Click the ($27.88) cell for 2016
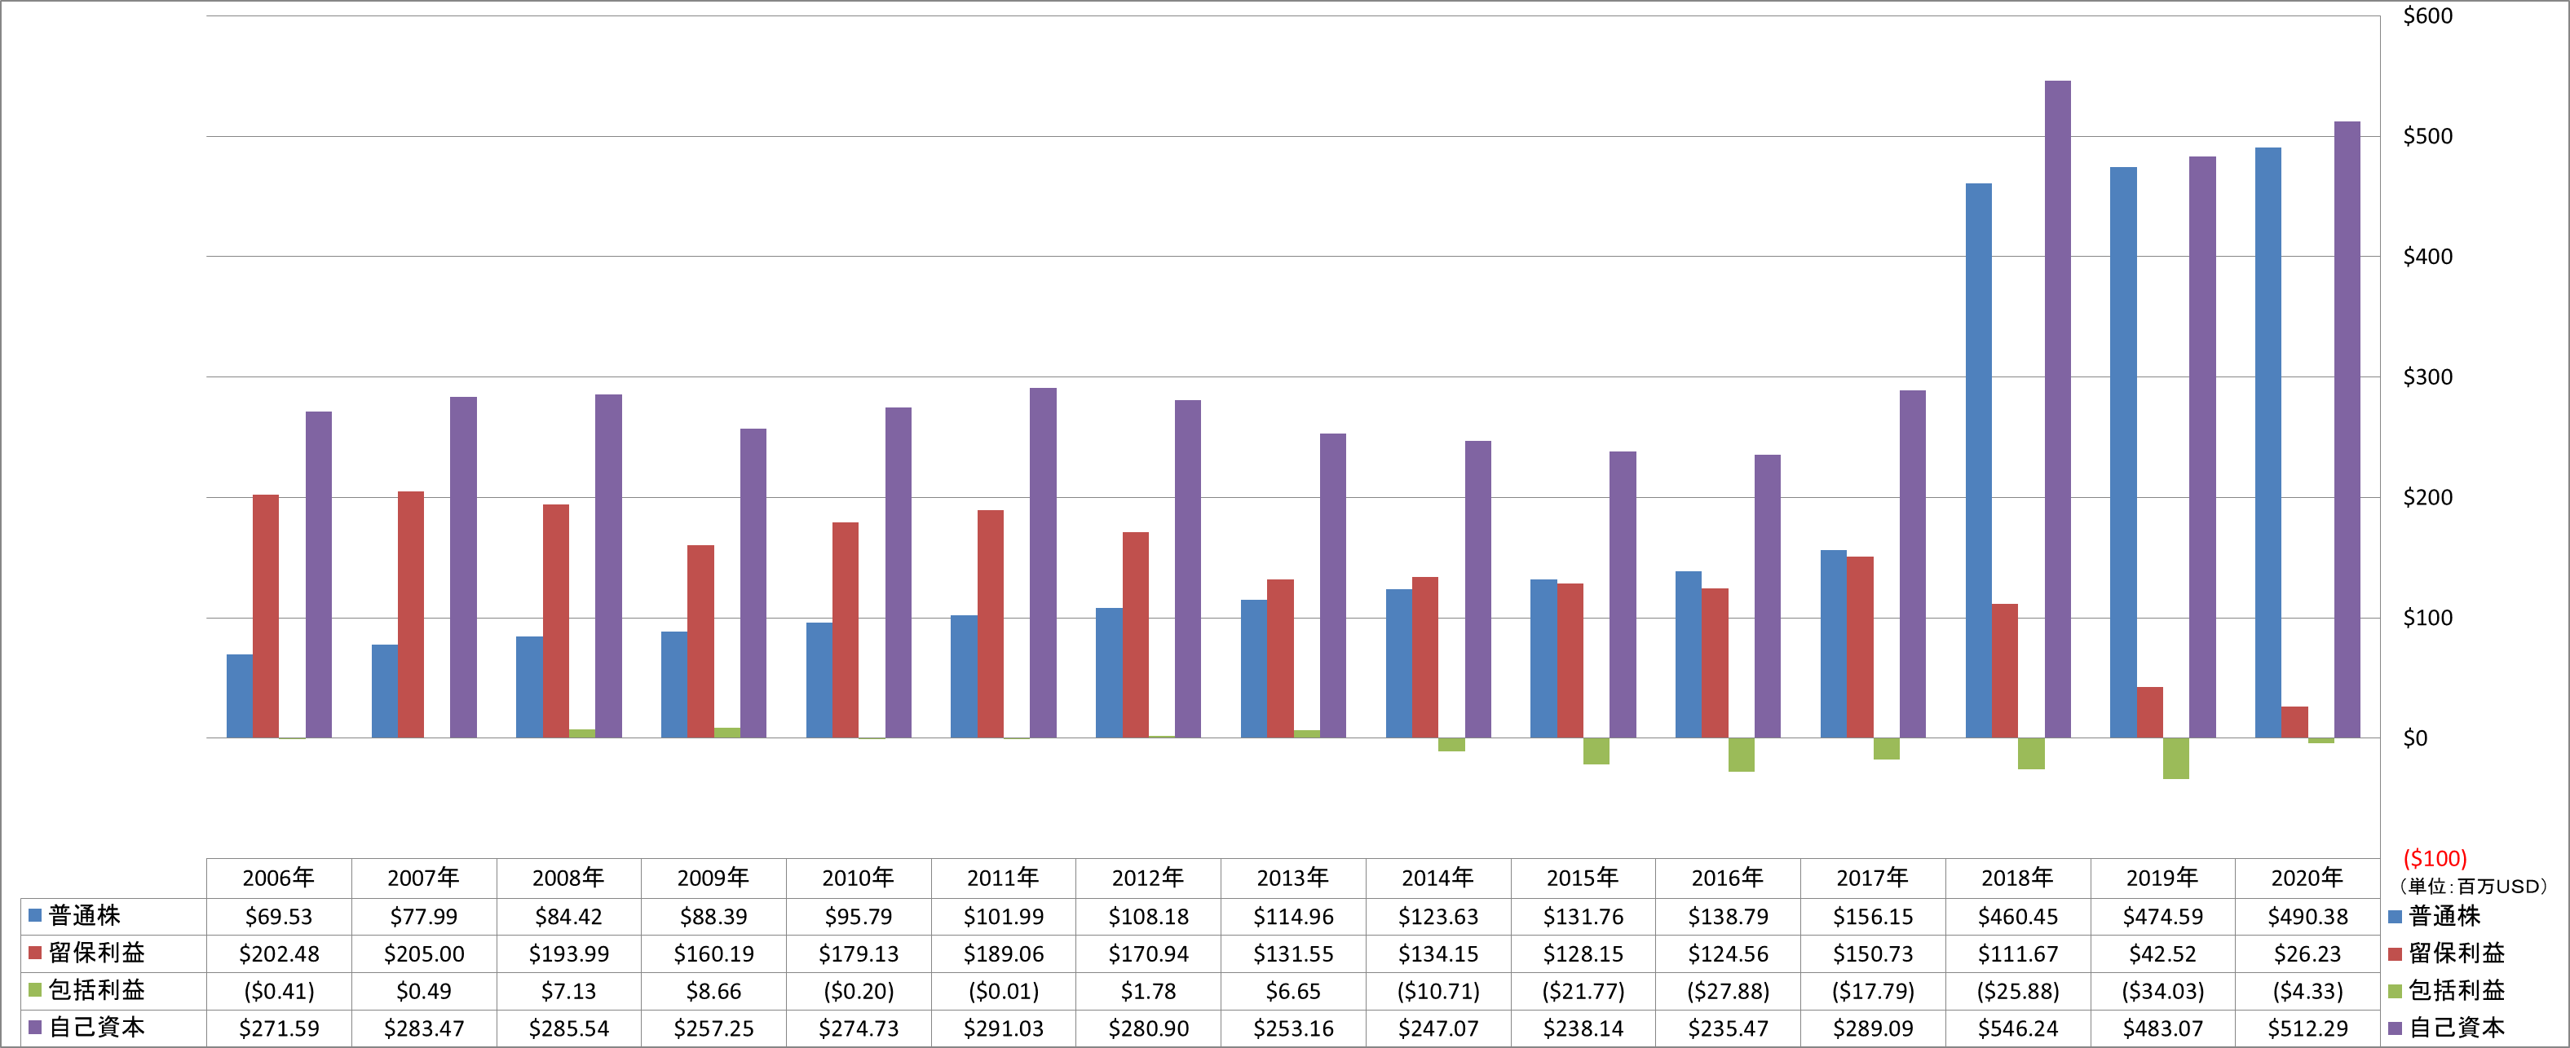Viewport: 2570px width, 1048px height. click(x=1728, y=991)
